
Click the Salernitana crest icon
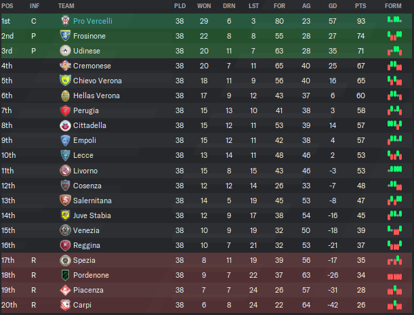(65, 201)
